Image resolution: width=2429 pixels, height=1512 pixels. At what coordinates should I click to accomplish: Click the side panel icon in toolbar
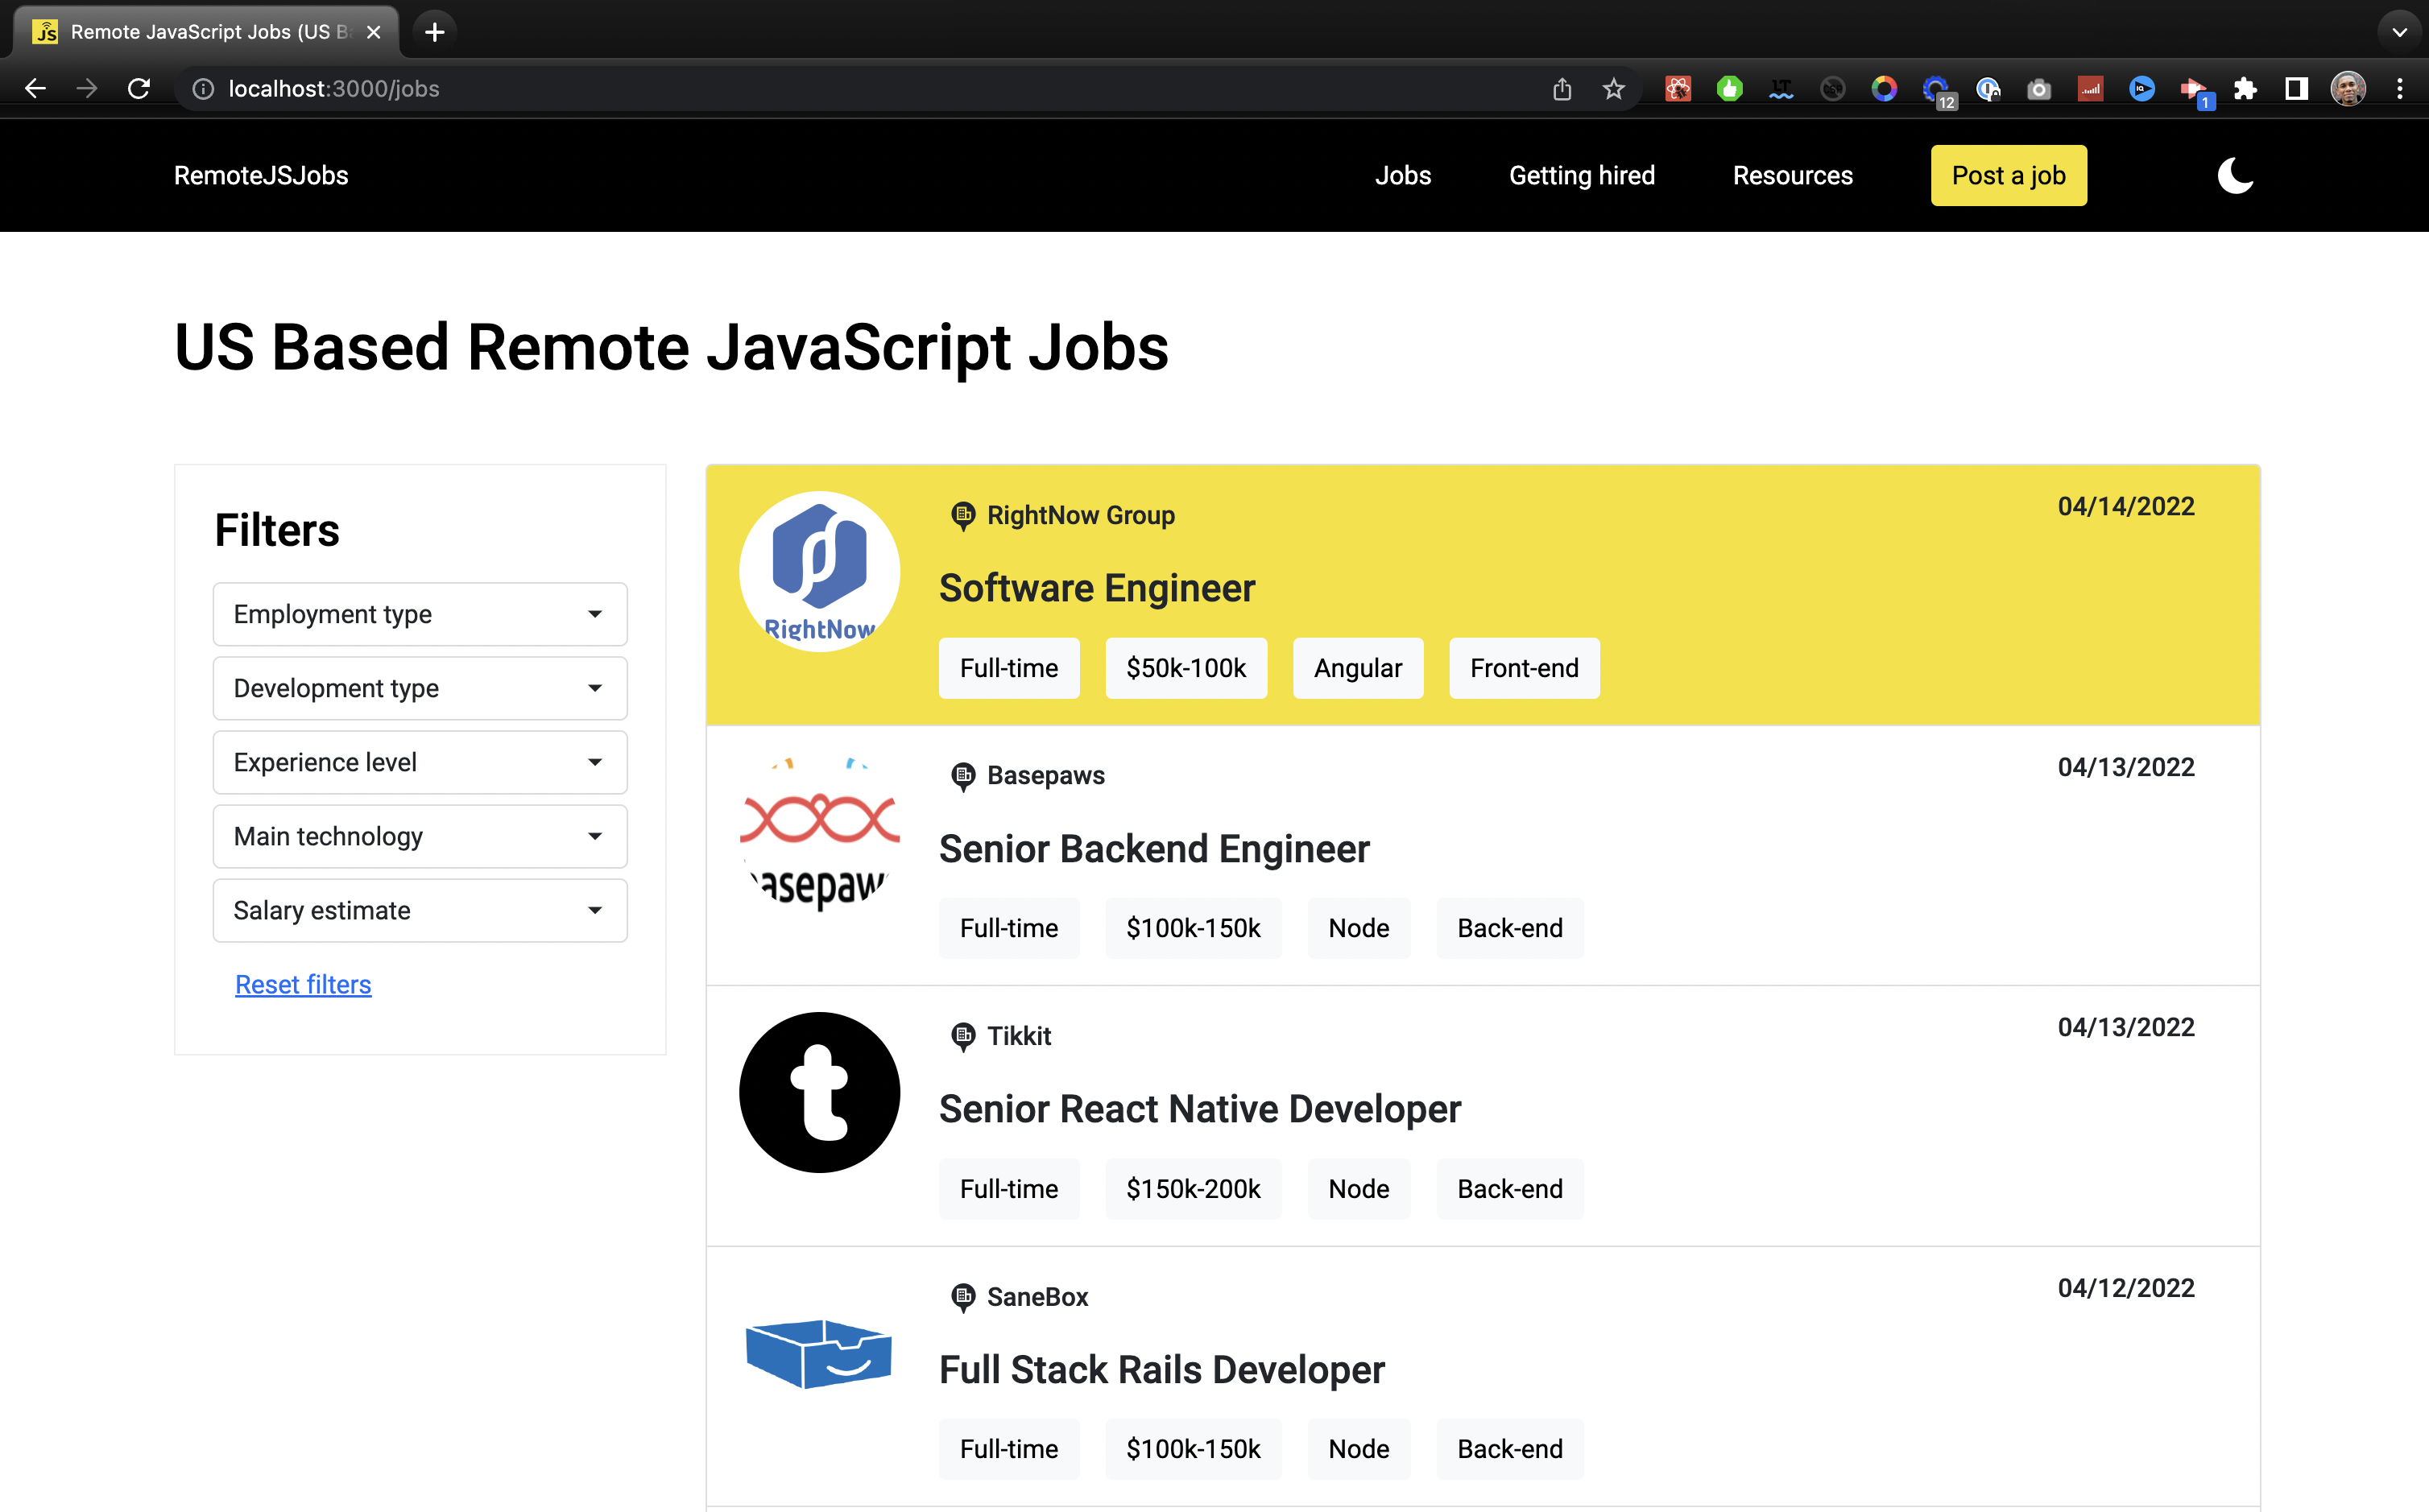coord(2296,89)
